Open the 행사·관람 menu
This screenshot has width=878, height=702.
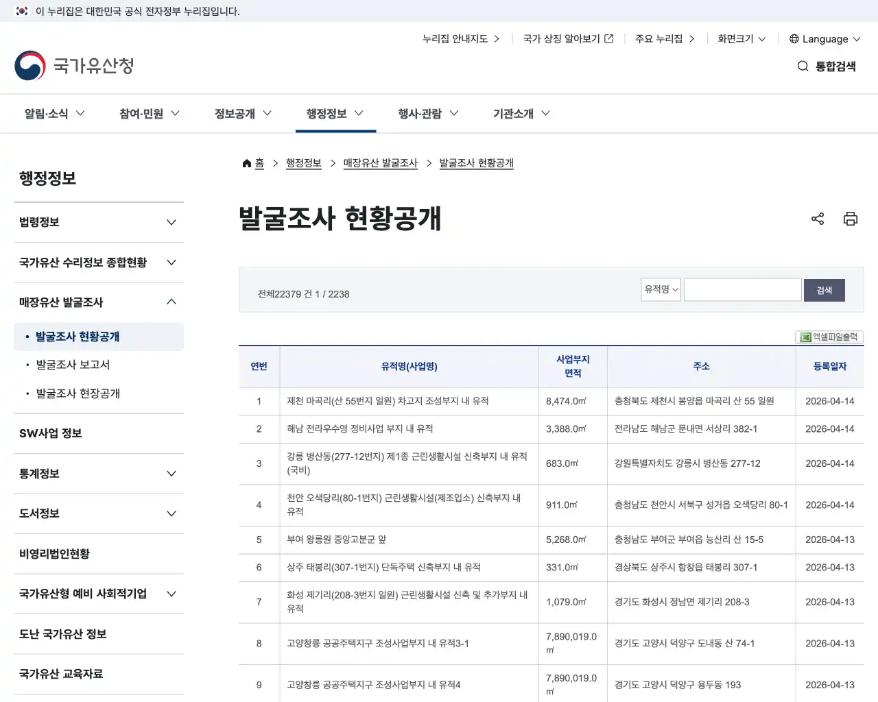pos(429,114)
